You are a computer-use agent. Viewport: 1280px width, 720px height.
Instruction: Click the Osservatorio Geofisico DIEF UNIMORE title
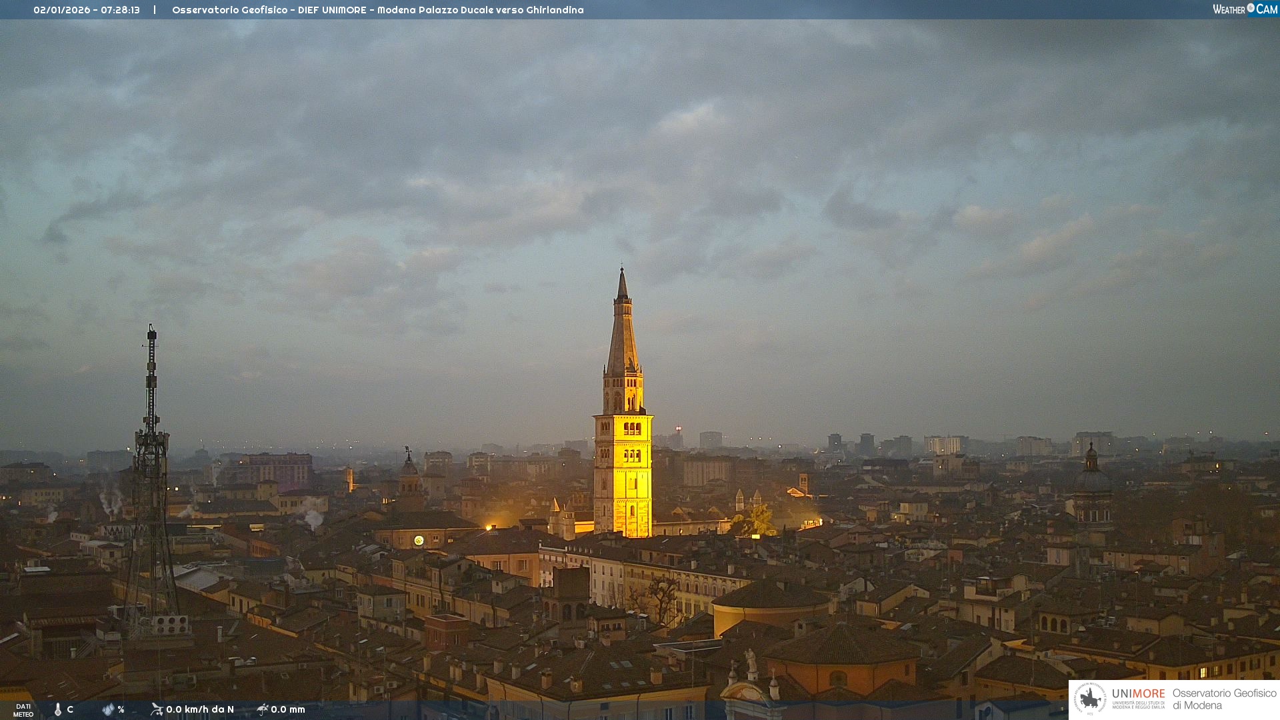point(377,10)
